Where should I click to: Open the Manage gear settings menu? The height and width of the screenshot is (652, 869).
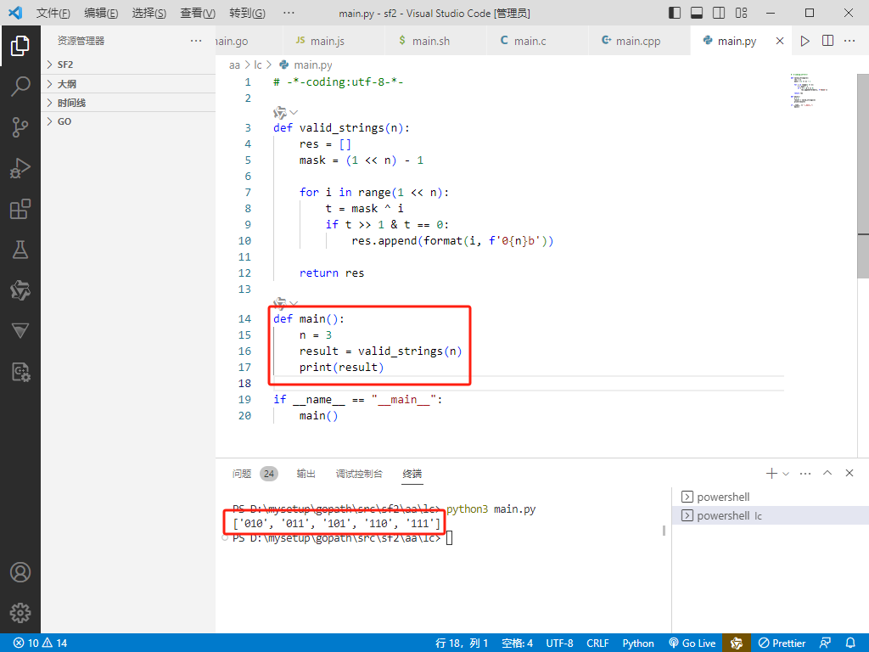coord(20,613)
